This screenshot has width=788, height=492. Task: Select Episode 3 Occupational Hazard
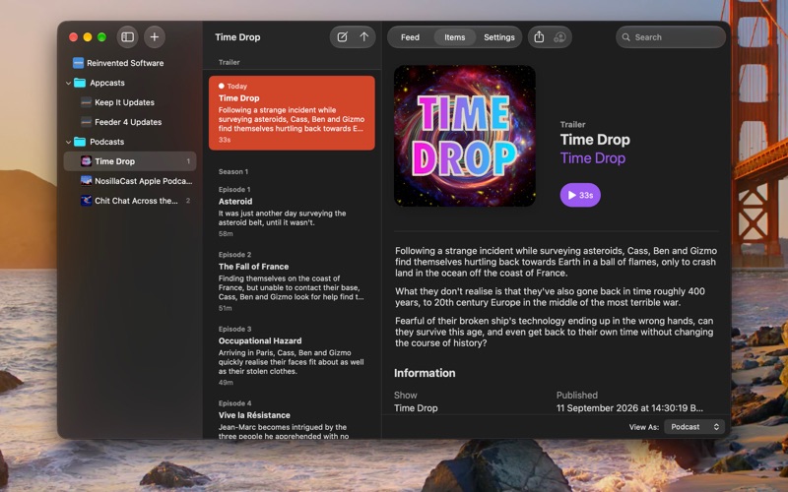tap(292, 355)
